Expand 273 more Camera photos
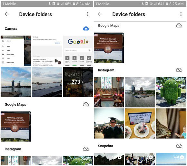The width and height of the screenshot is (187, 166). 78,82
